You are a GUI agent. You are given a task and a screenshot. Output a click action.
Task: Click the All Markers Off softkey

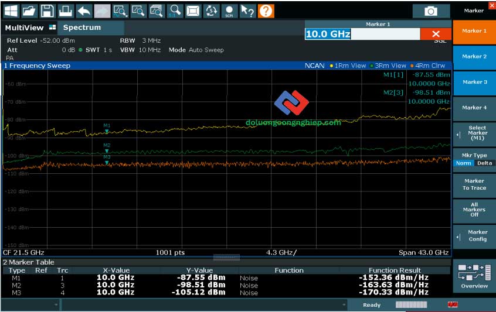click(474, 210)
